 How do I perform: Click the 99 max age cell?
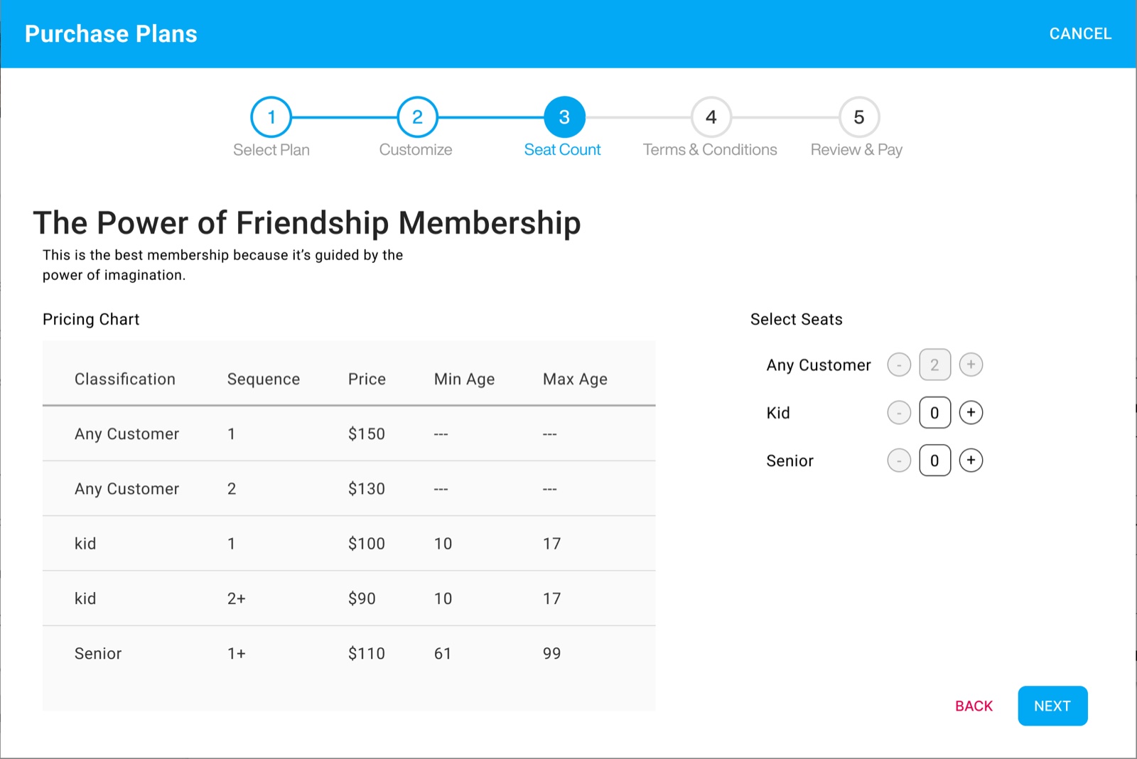click(552, 653)
